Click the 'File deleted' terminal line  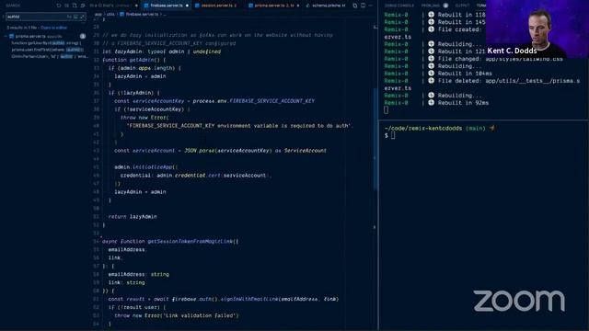pyautogui.click(x=509, y=81)
